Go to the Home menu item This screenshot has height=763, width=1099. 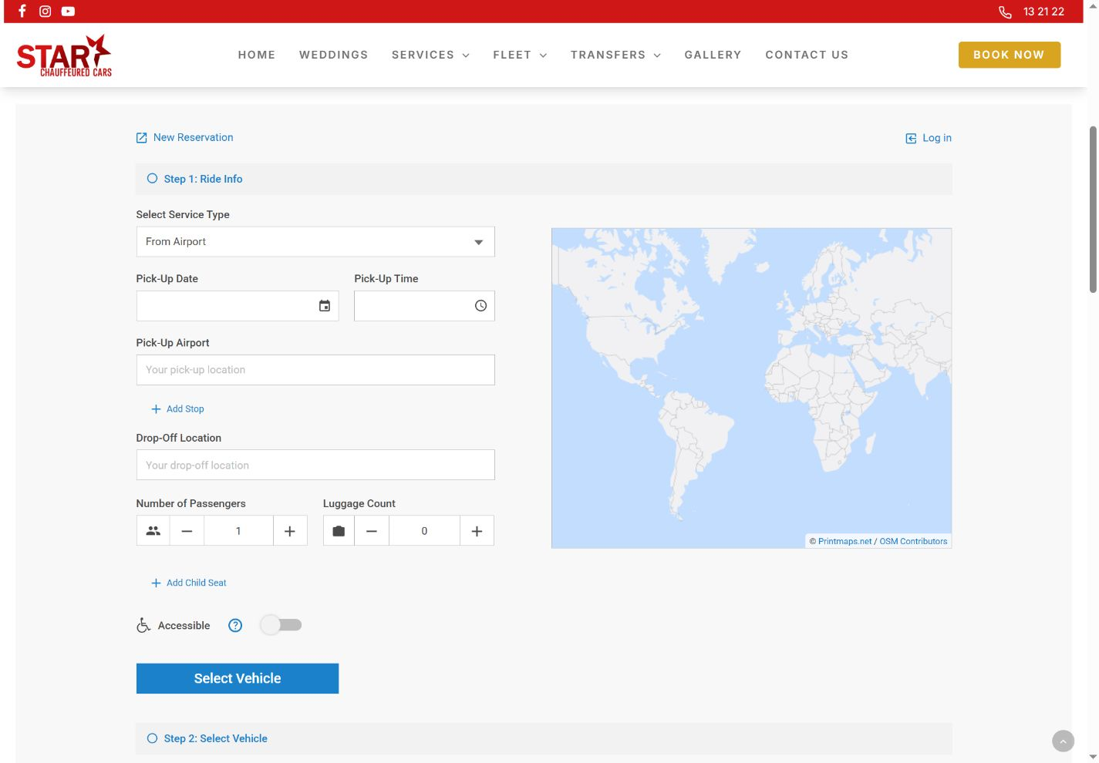[x=257, y=55]
